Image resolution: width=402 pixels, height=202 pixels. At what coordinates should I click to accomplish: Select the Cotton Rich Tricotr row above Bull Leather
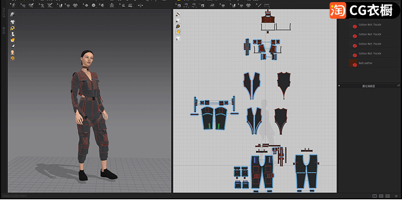click(369, 53)
